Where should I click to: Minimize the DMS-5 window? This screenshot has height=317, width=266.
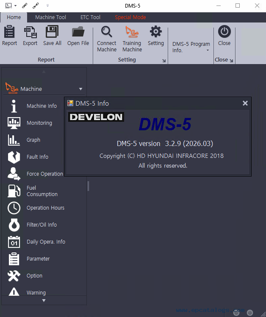[x=219, y=6]
